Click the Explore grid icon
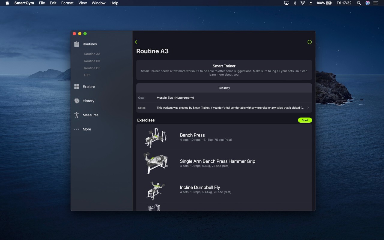The width and height of the screenshot is (384, 240). pos(77,87)
